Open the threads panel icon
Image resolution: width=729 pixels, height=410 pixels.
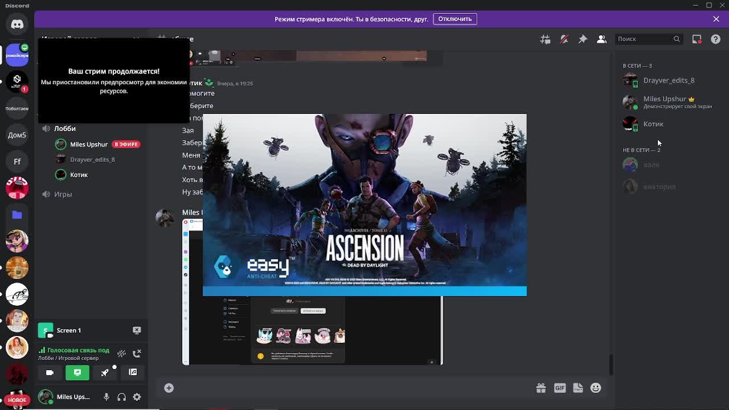coord(545,39)
